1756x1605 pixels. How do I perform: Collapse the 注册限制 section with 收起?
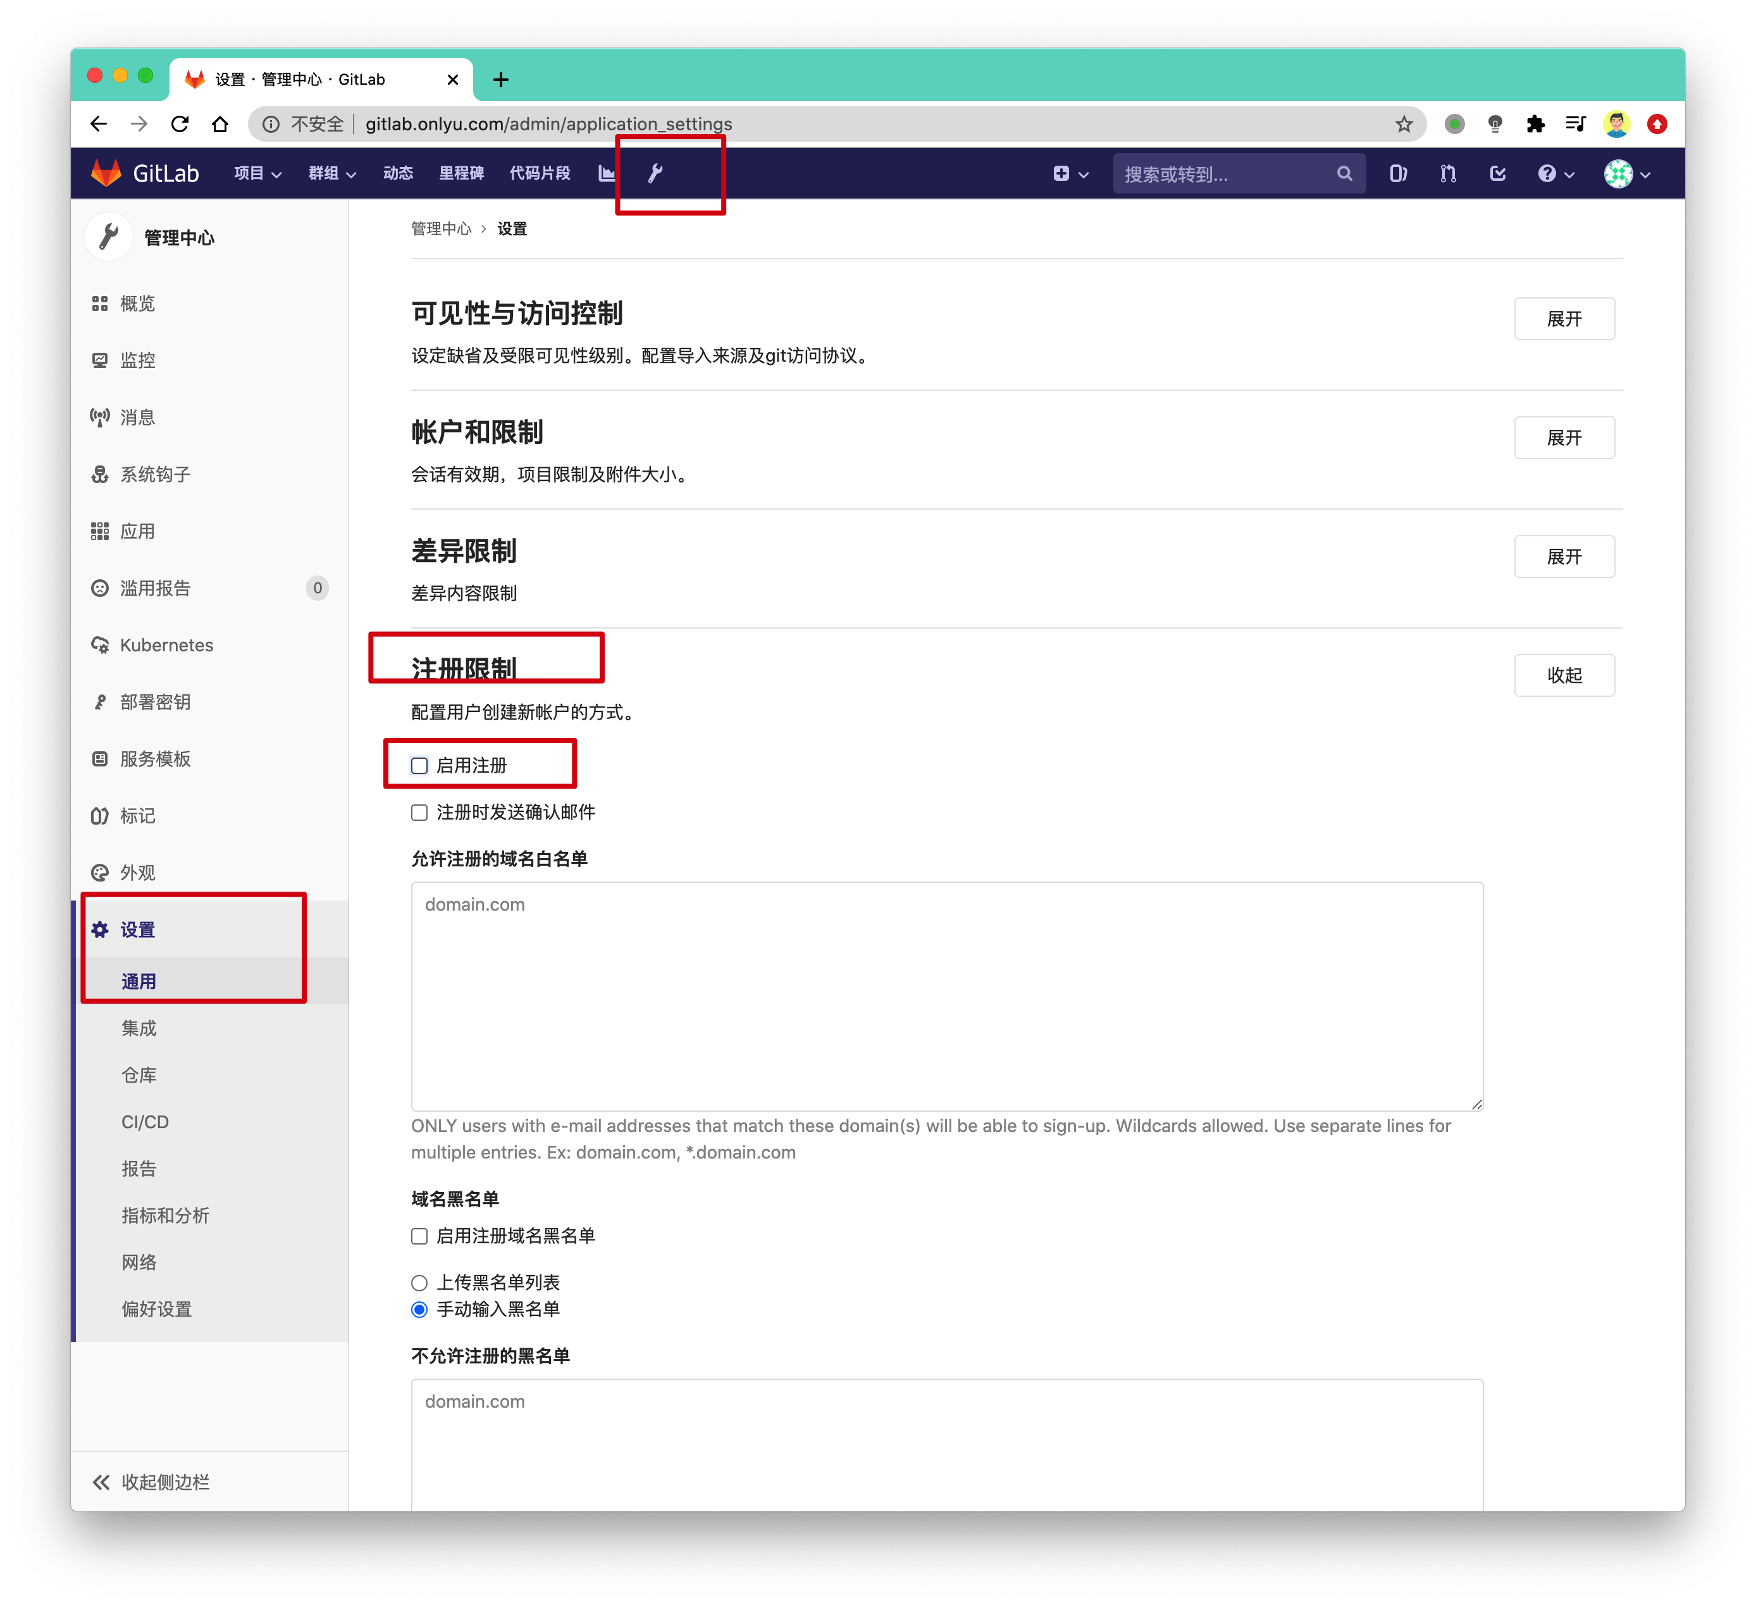click(x=1564, y=675)
